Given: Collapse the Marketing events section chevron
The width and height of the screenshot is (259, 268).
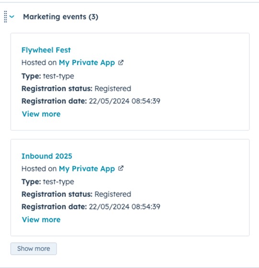Looking at the screenshot, I should (x=12, y=17).
